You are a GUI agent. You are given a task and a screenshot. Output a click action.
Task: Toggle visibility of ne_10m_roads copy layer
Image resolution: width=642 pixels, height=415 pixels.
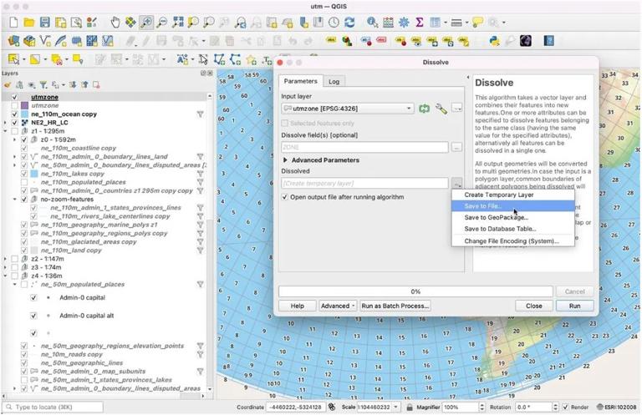(x=24, y=355)
